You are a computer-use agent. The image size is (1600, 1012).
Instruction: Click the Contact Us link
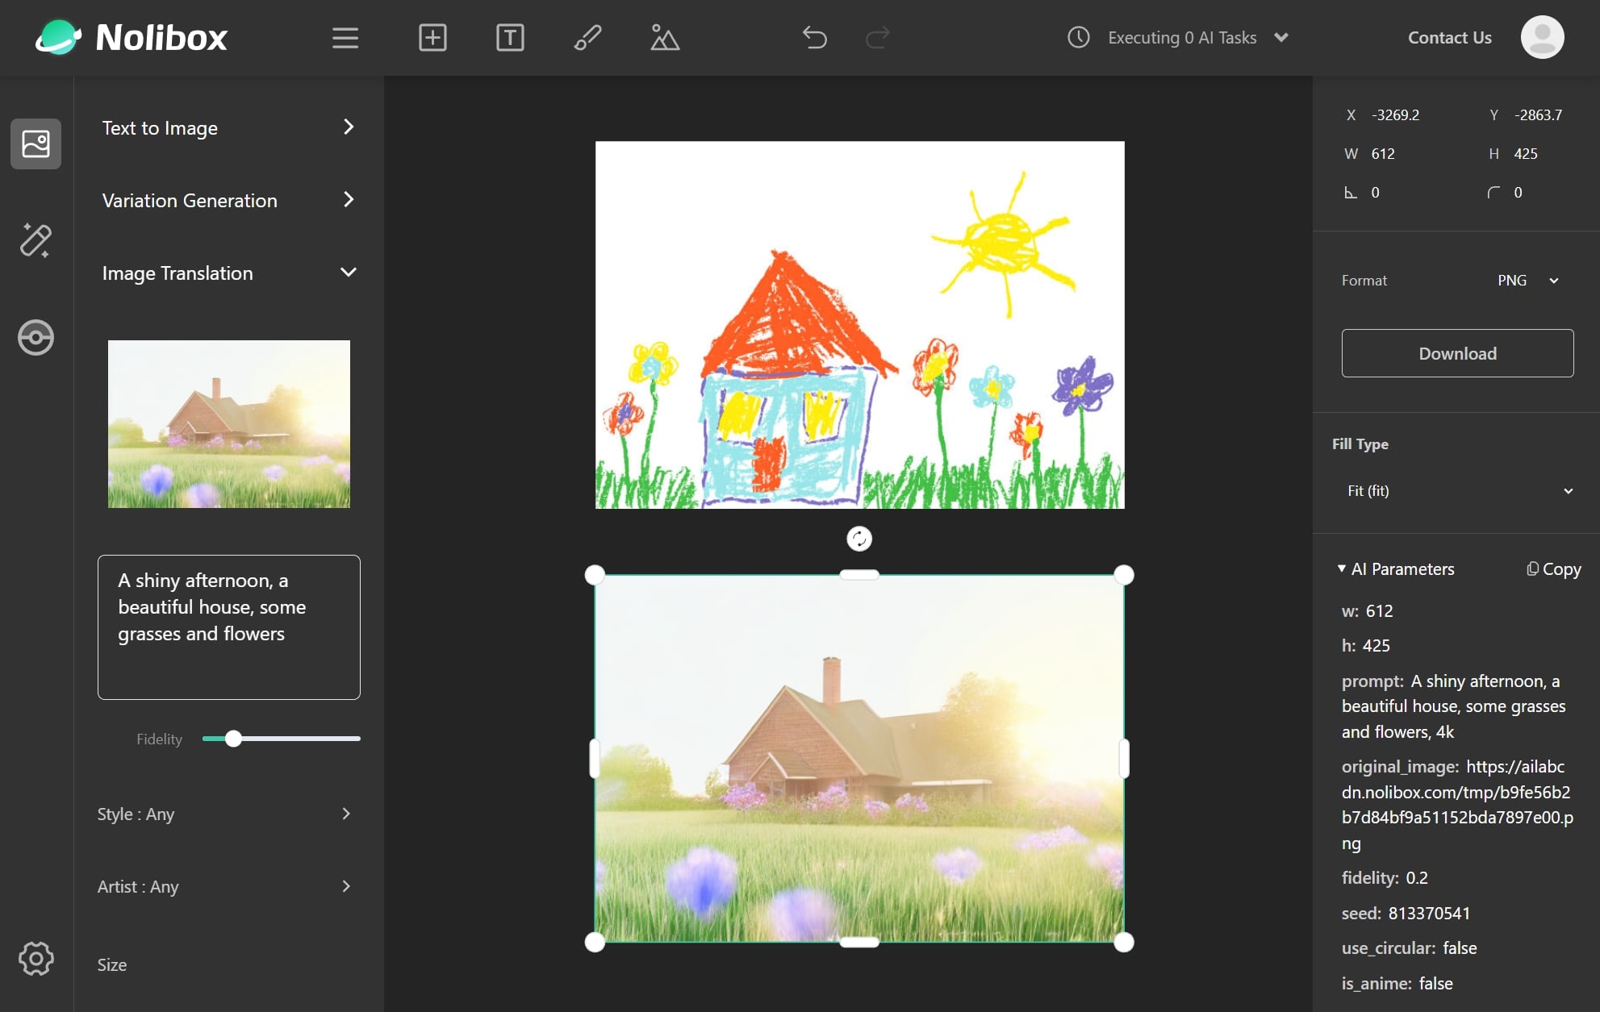[1449, 38]
